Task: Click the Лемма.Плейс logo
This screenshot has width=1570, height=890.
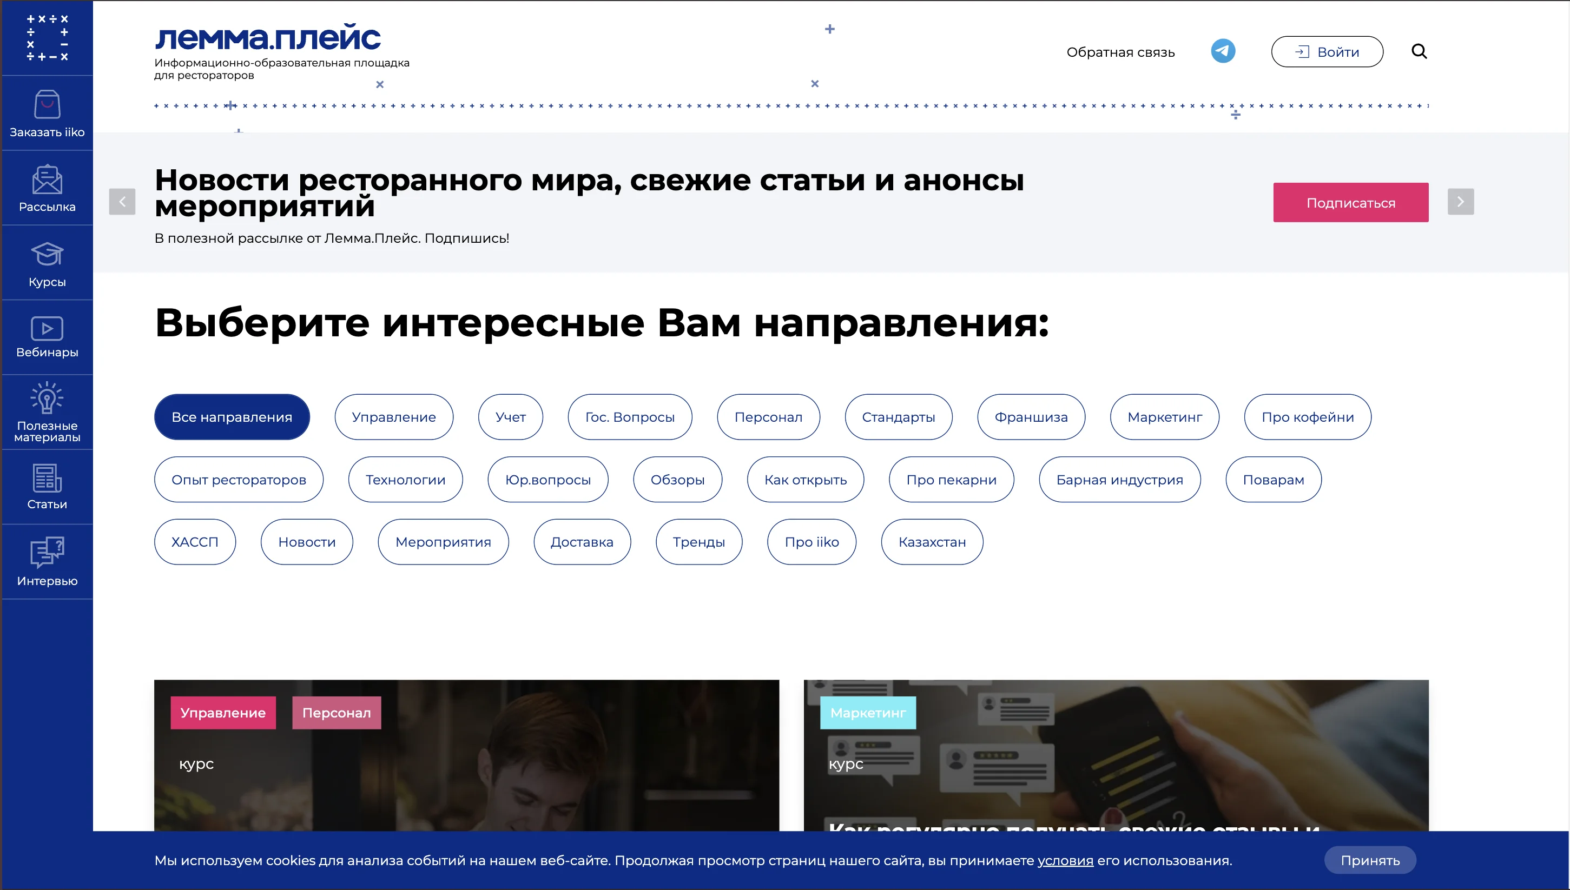Action: click(x=267, y=38)
